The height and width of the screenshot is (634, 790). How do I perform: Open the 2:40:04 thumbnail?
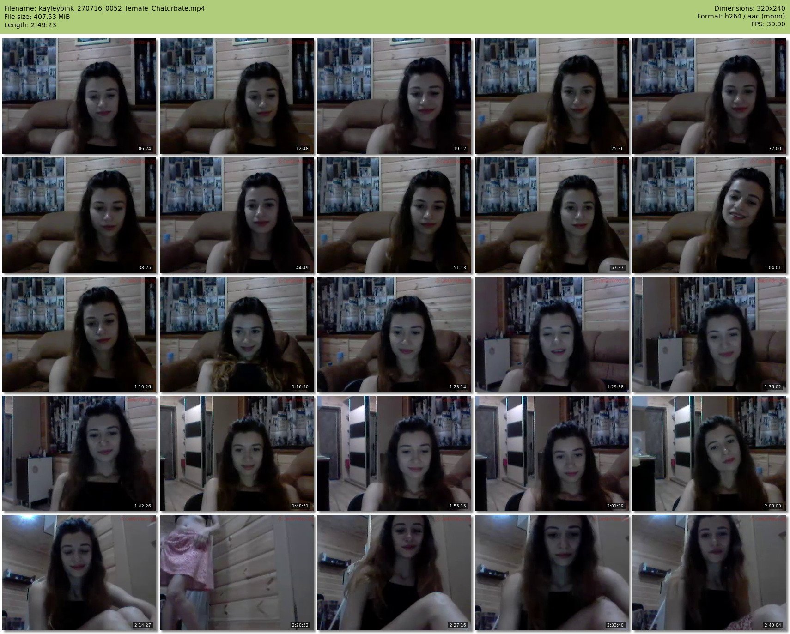710,573
